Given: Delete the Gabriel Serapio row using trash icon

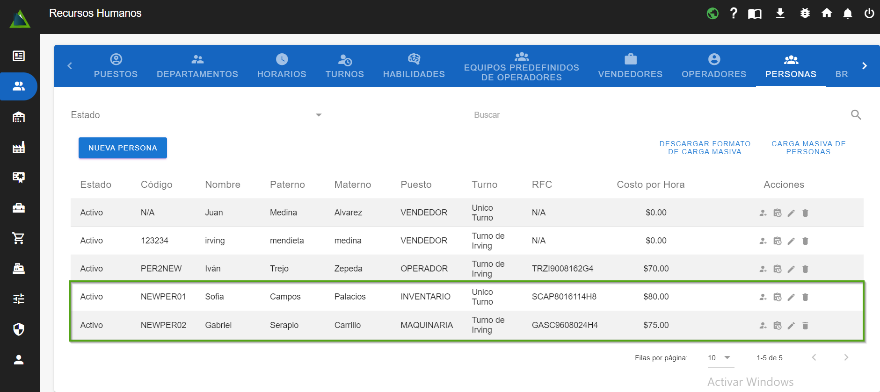Looking at the screenshot, I should pyautogui.click(x=805, y=326).
